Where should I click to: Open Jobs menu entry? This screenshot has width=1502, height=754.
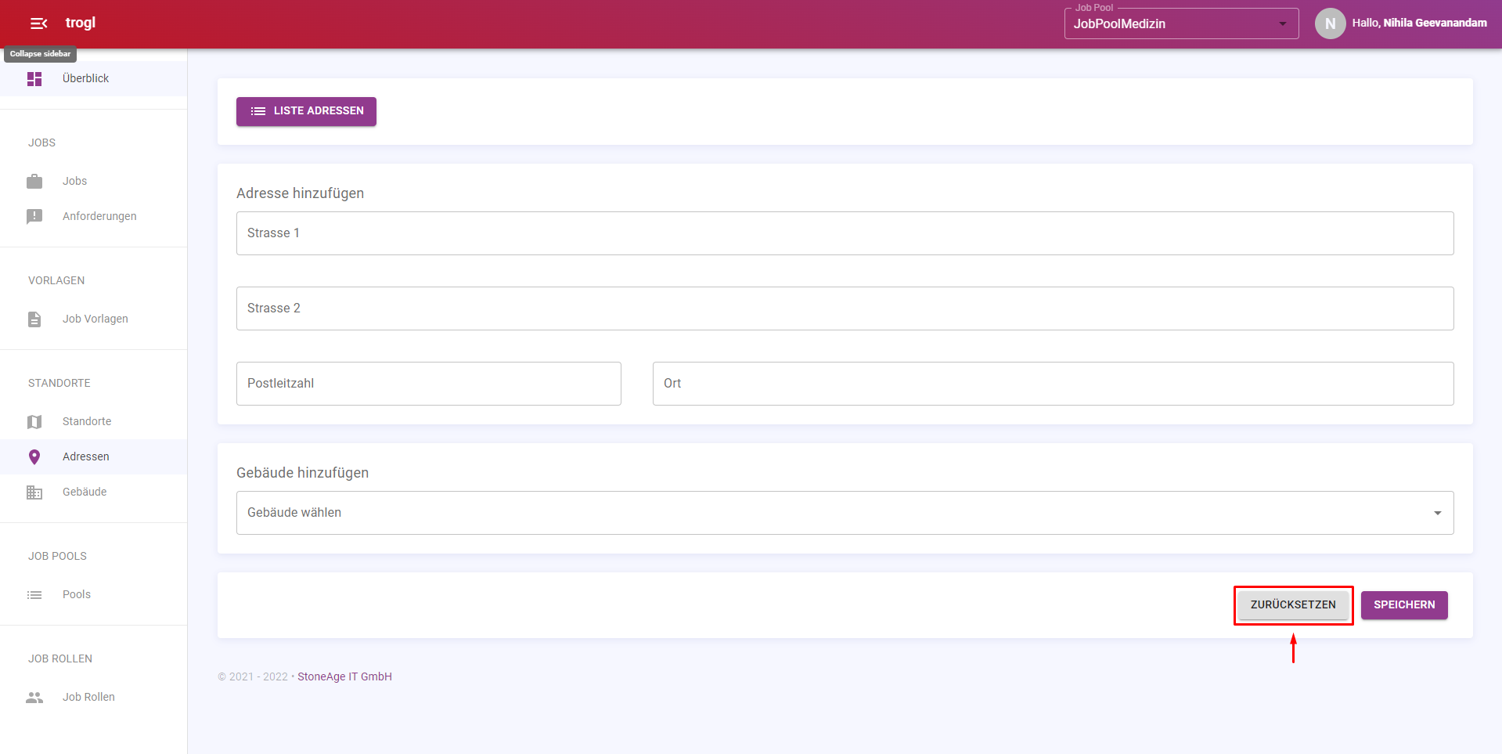coord(94,181)
